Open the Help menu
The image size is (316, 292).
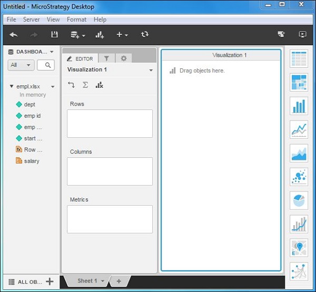pyautogui.click(x=100, y=19)
